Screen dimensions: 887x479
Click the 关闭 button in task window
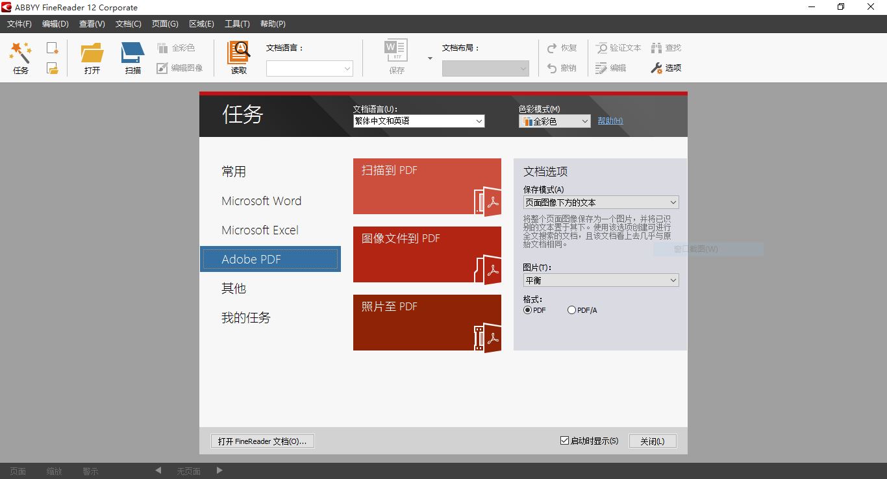point(652,441)
